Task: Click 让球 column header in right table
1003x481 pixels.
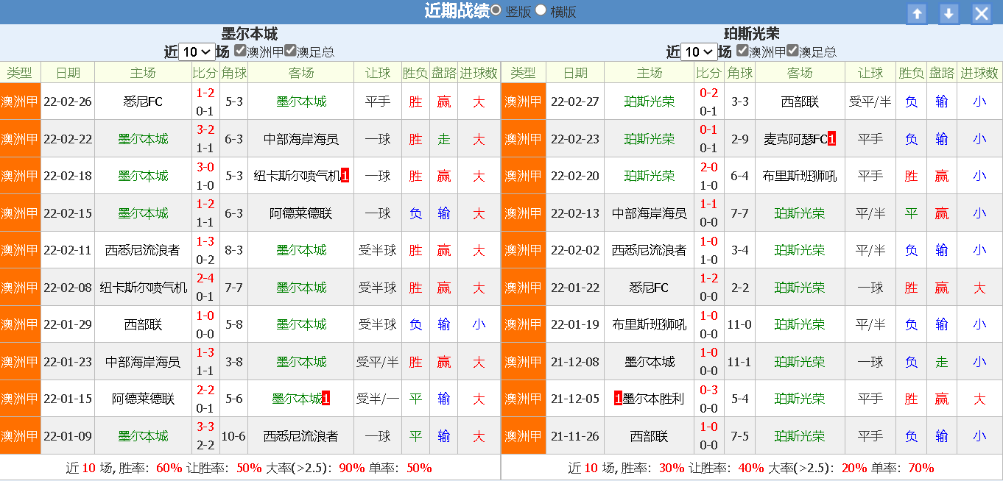Action: point(870,73)
